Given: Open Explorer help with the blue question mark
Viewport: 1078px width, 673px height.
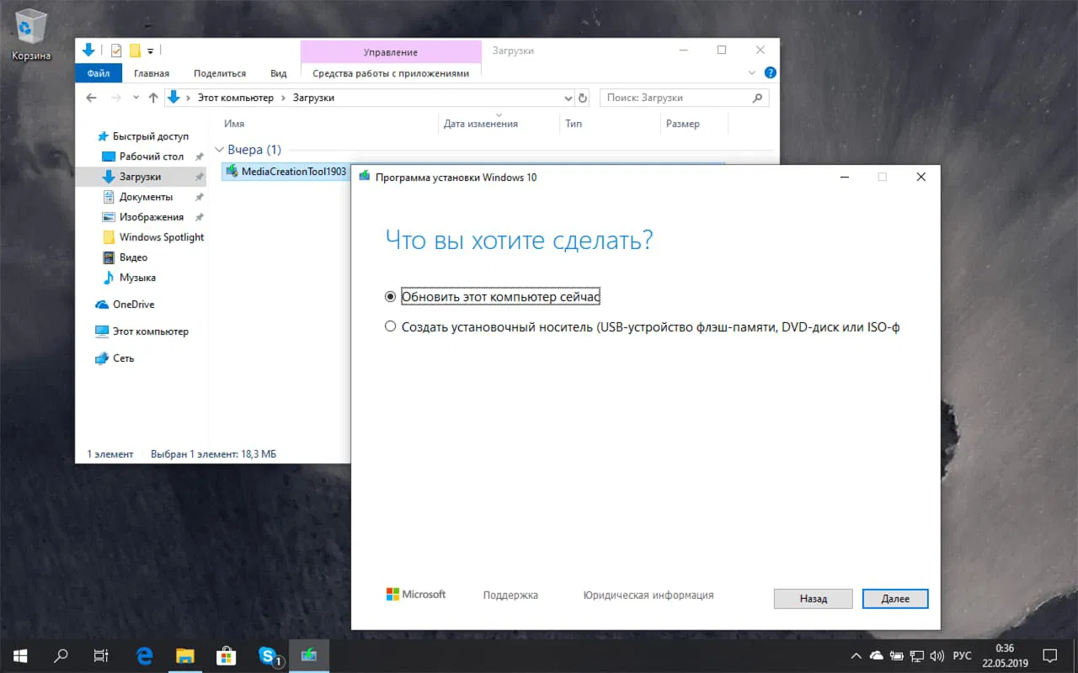Looking at the screenshot, I should tap(770, 72).
